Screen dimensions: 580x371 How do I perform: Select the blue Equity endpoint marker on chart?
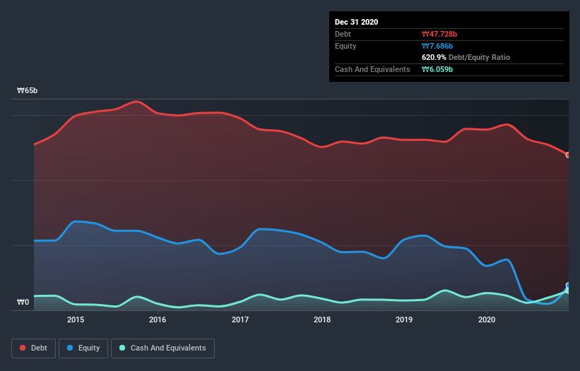point(568,286)
